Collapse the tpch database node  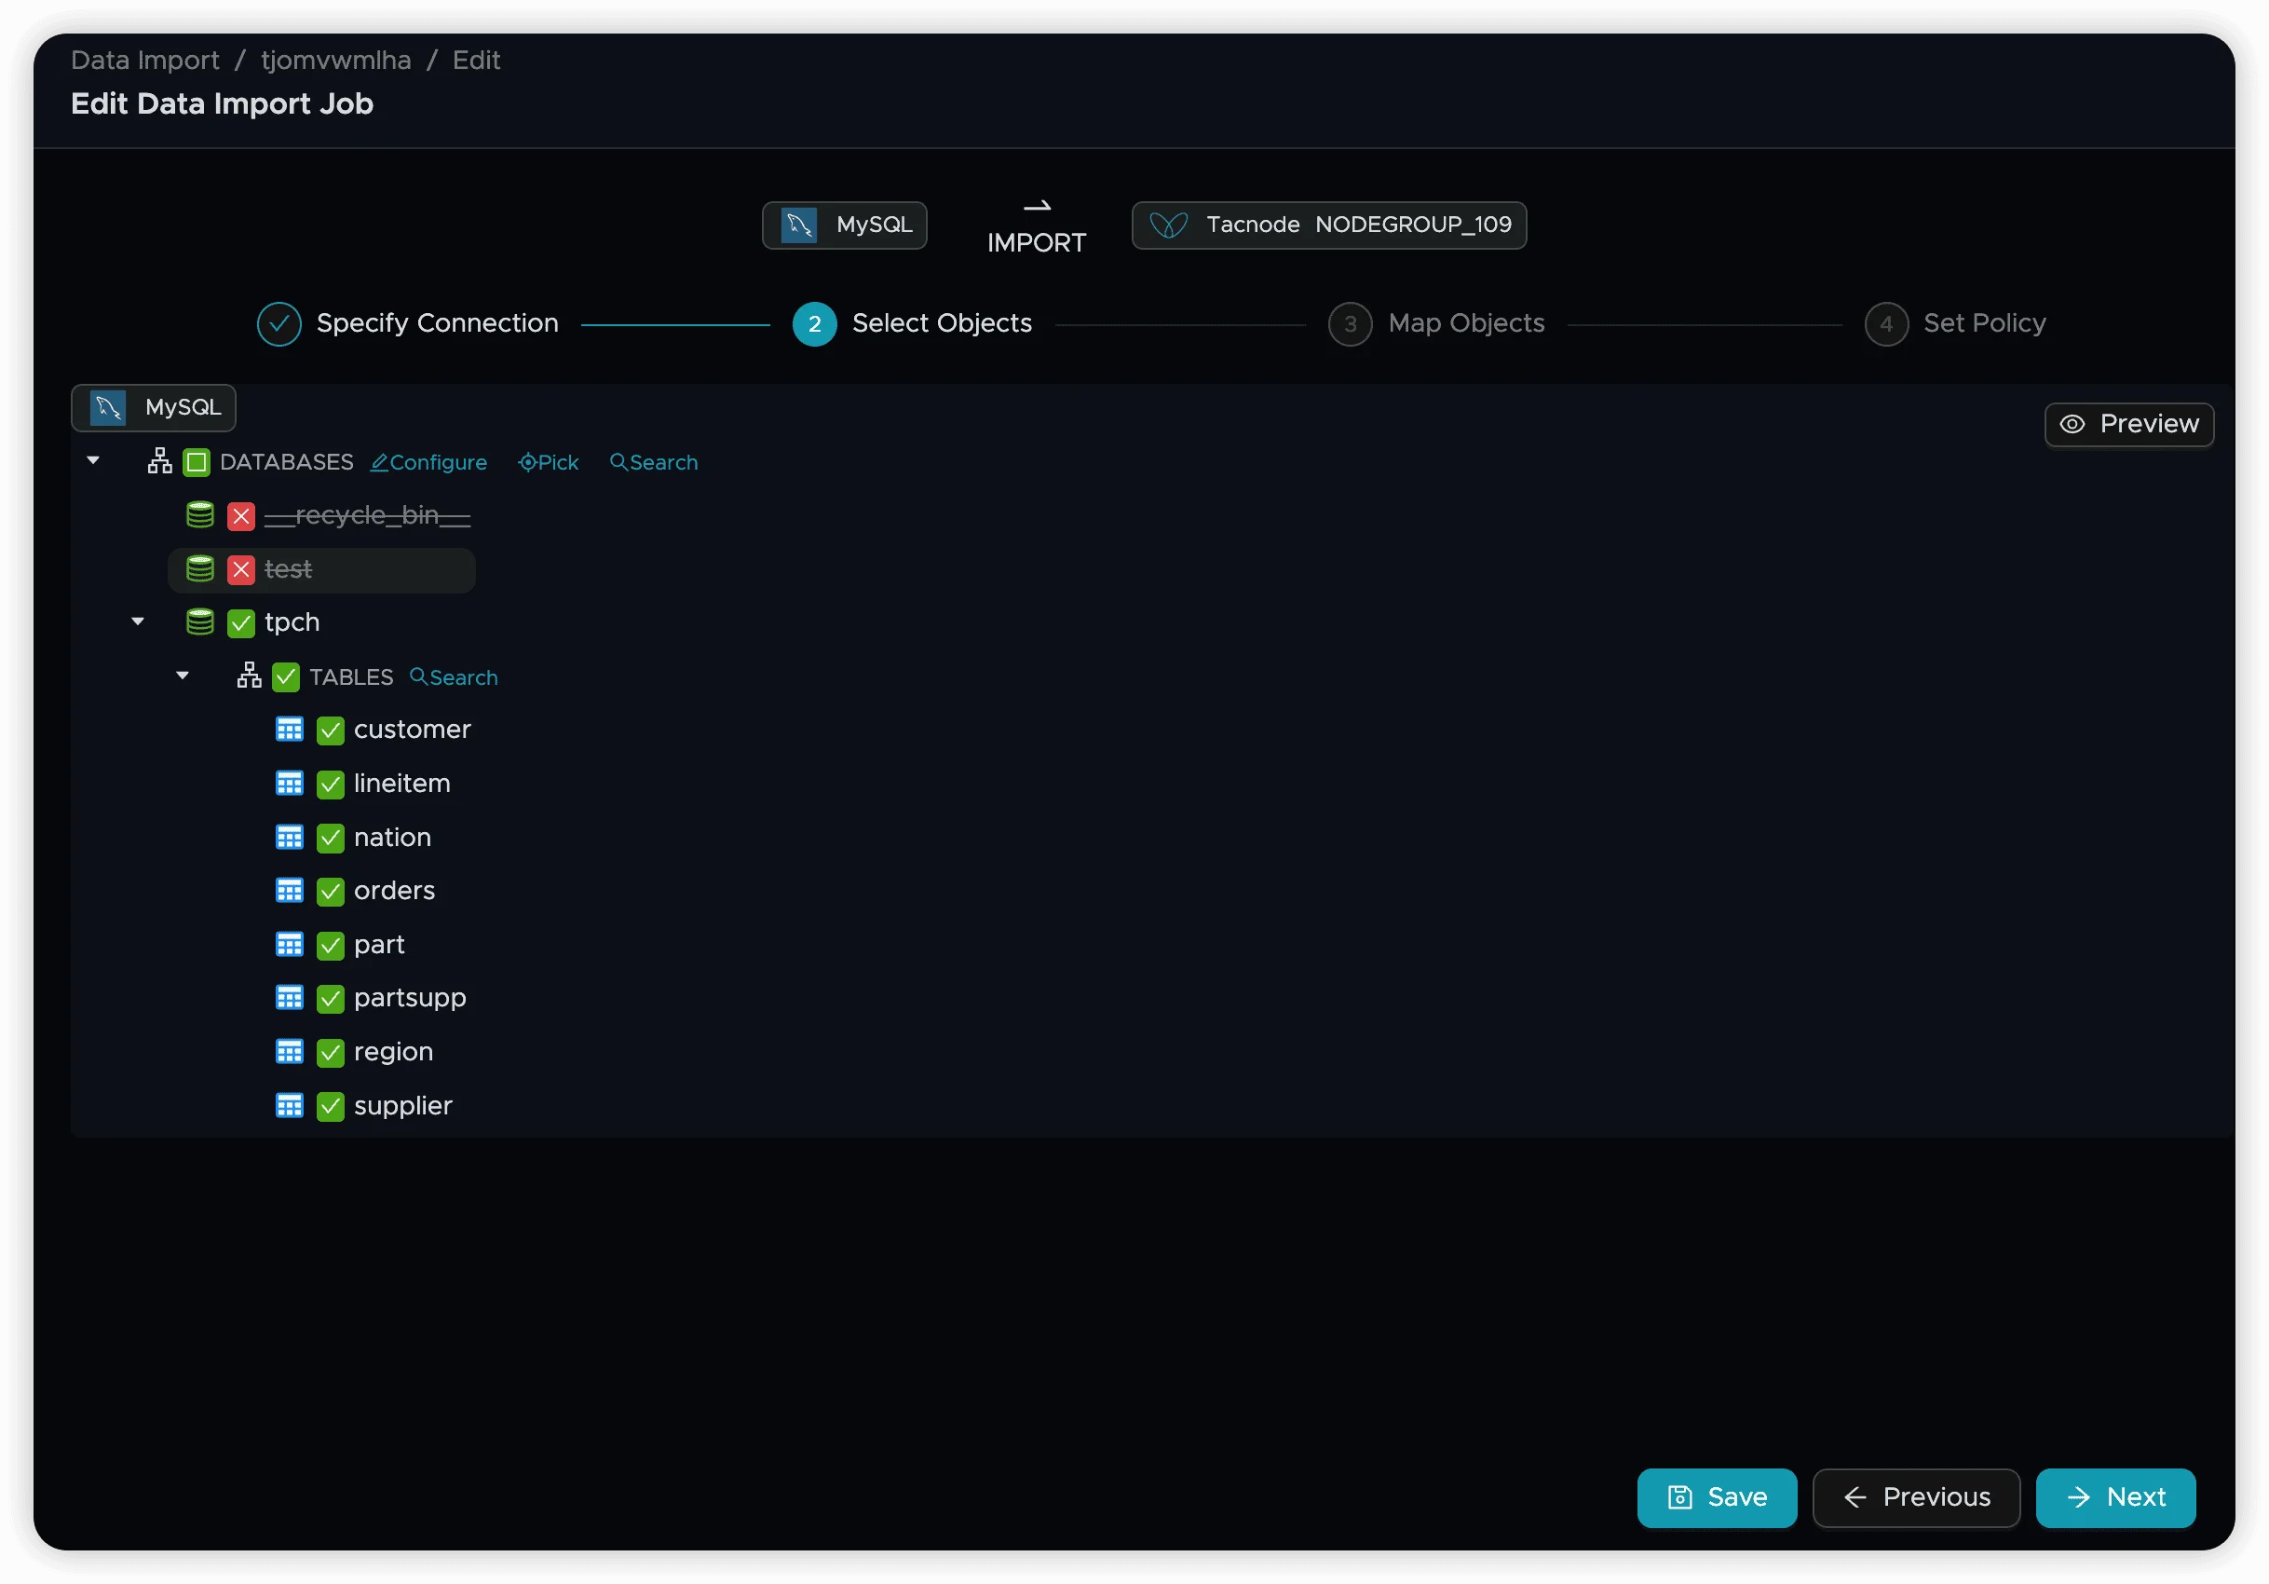tap(139, 621)
